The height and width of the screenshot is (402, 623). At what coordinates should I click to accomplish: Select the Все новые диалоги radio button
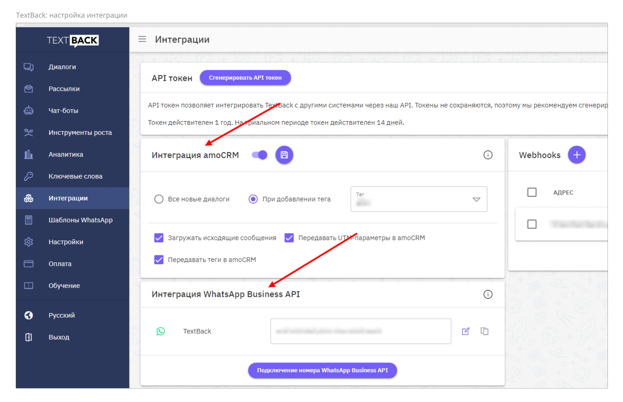tap(159, 199)
